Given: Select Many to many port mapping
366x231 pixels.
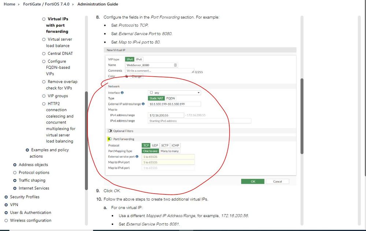Looking at the screenshot, I should [170, 151].
